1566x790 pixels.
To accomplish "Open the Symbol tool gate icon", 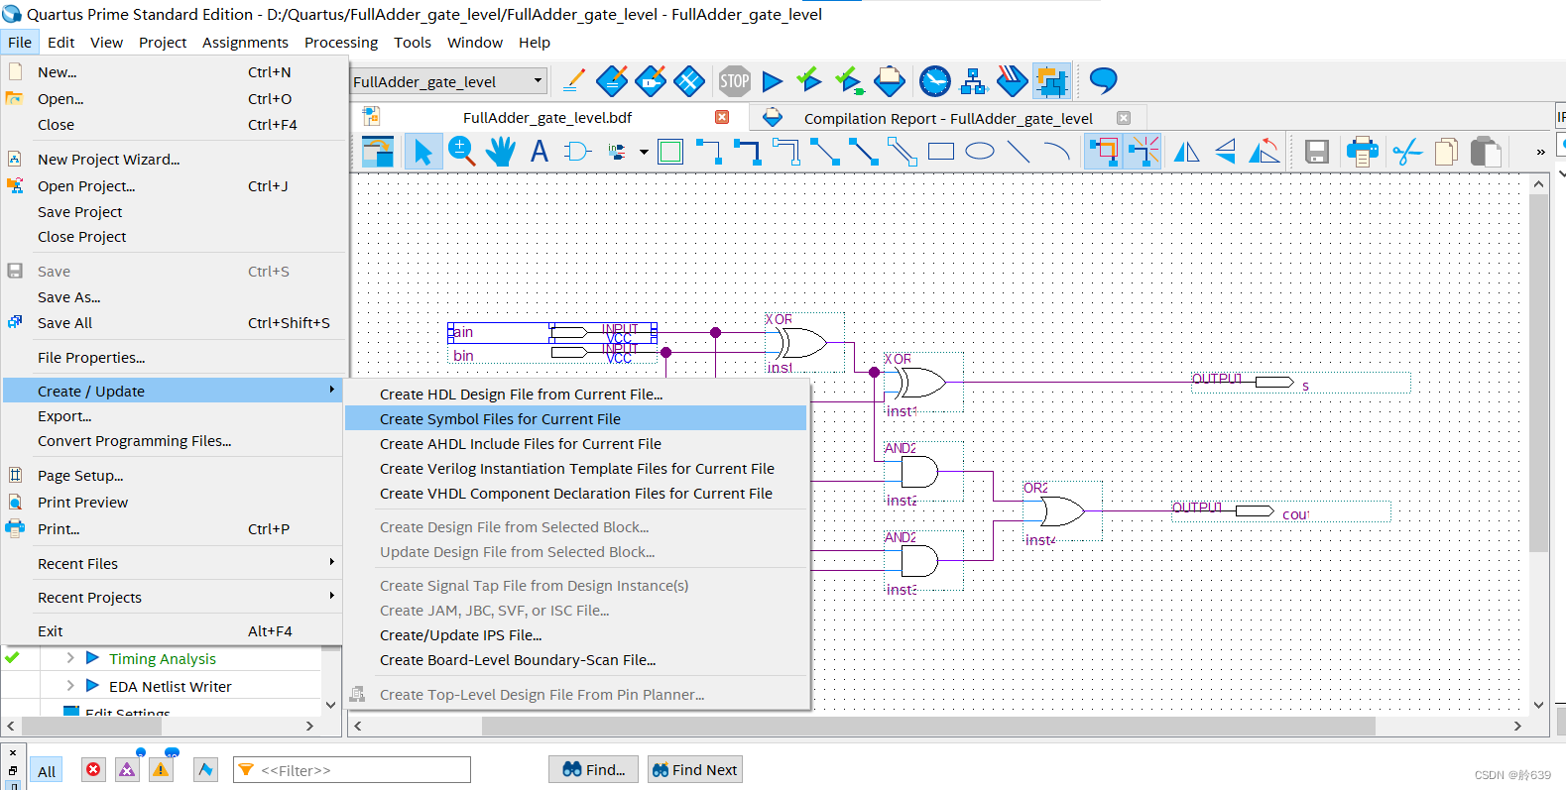I will (x=577, y=152).
